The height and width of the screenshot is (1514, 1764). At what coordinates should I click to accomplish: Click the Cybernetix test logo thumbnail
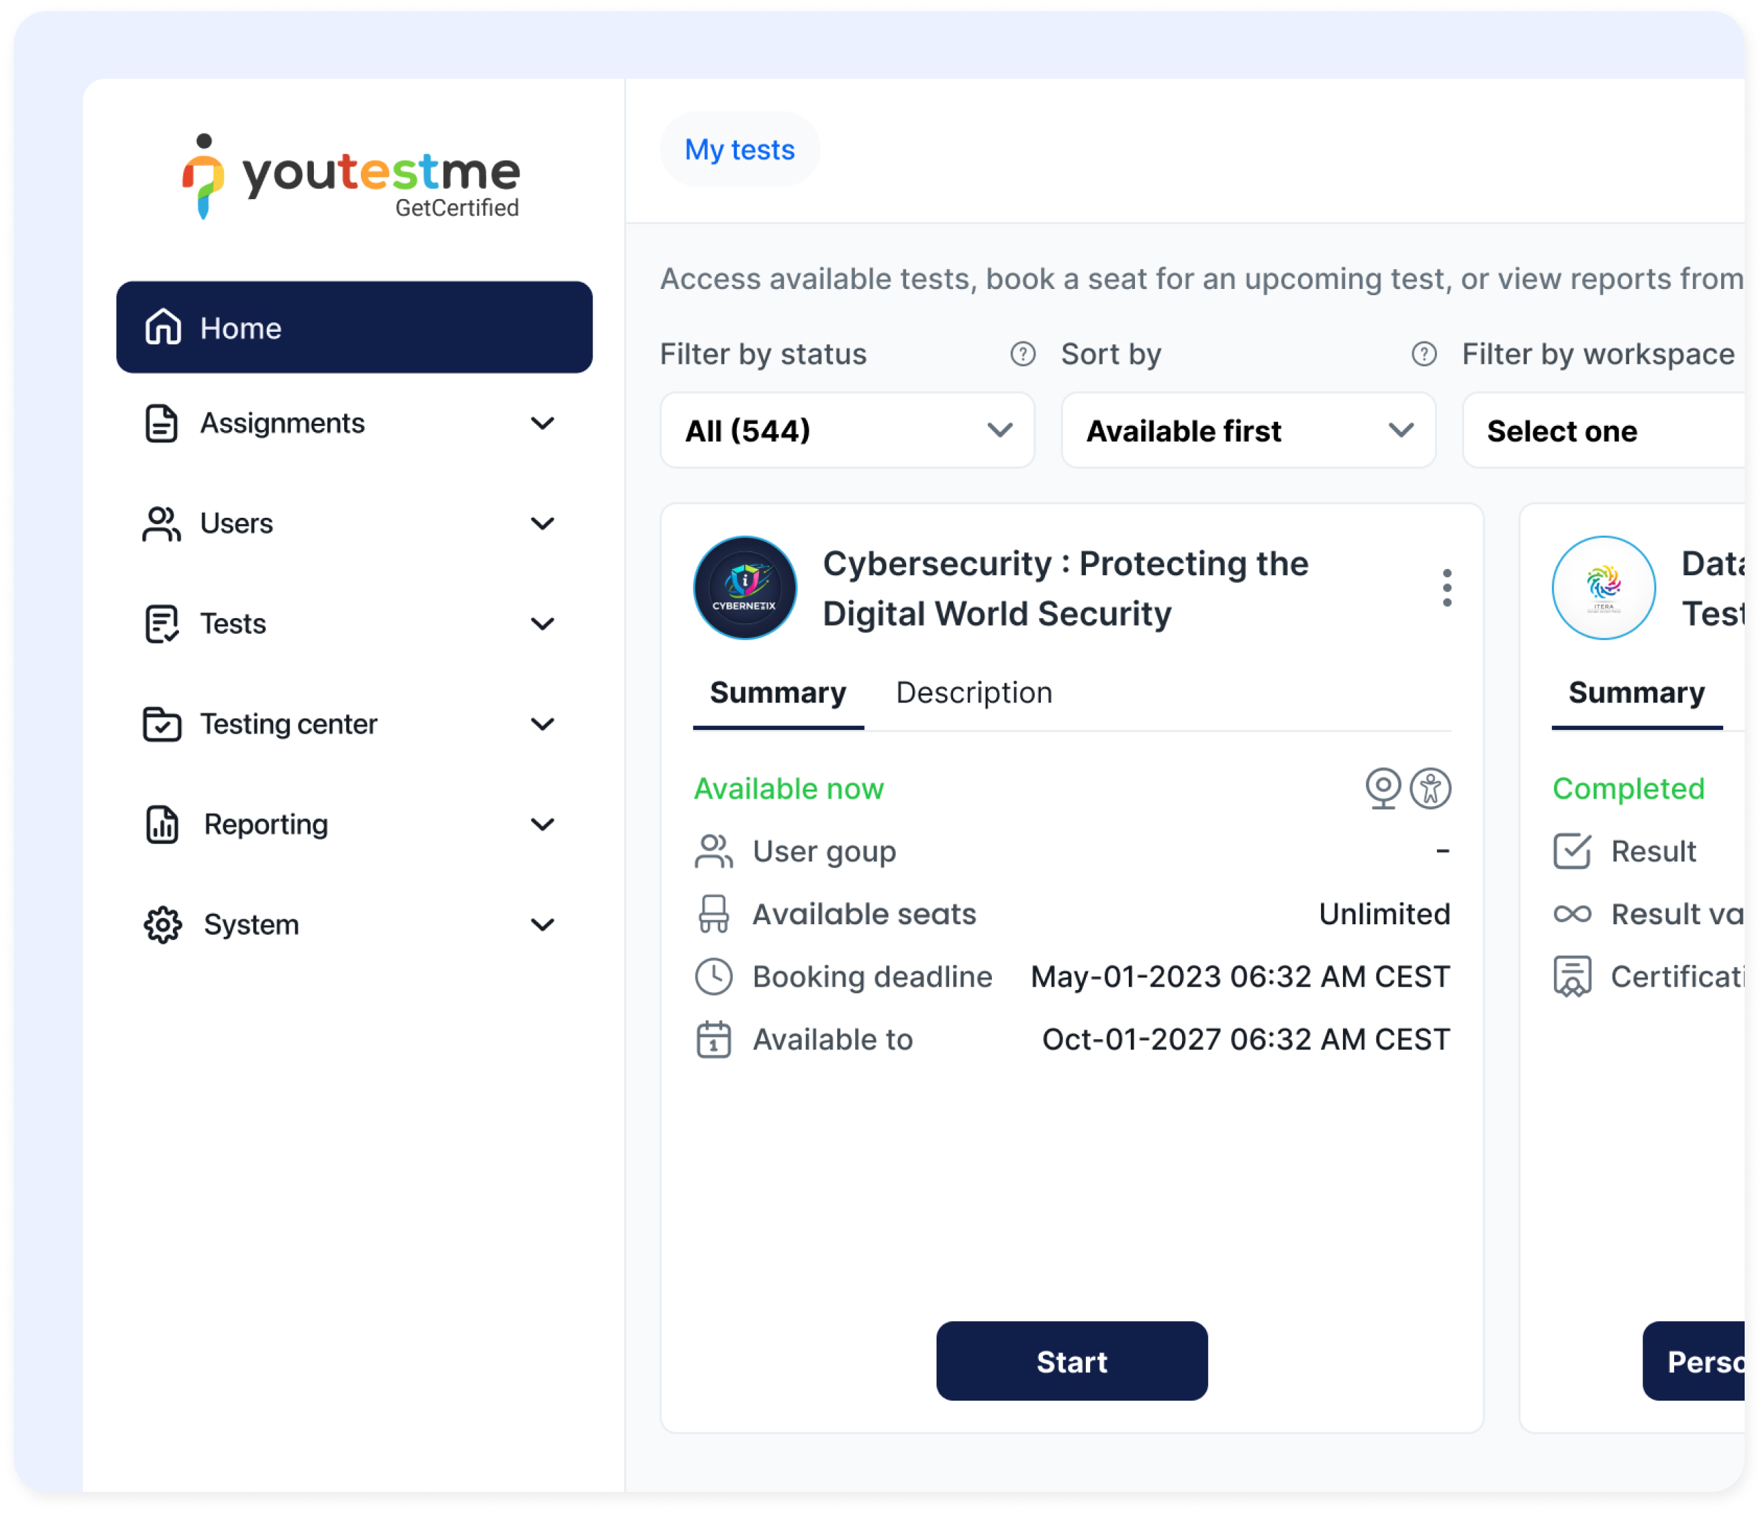coord(745,588)
